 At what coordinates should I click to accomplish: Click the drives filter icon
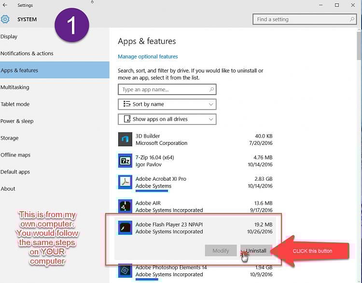click(x=127, y=119)
